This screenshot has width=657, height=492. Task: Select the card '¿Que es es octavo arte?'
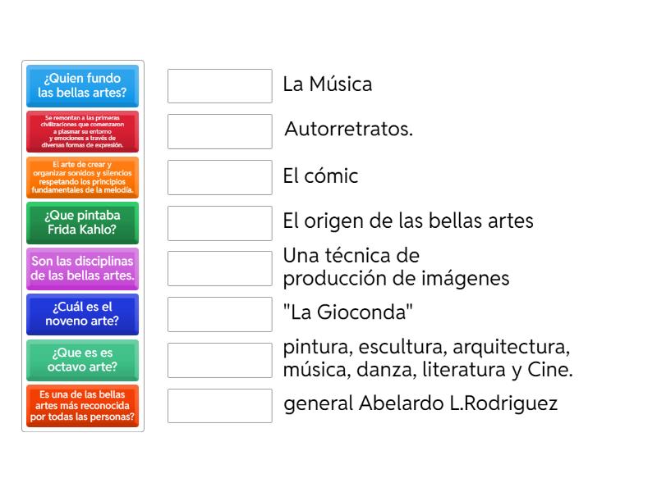click(81, 361)
